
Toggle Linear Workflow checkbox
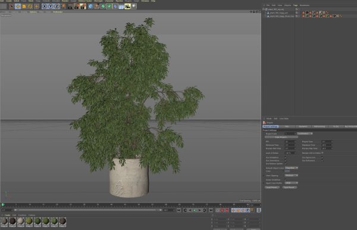point(286,180)
